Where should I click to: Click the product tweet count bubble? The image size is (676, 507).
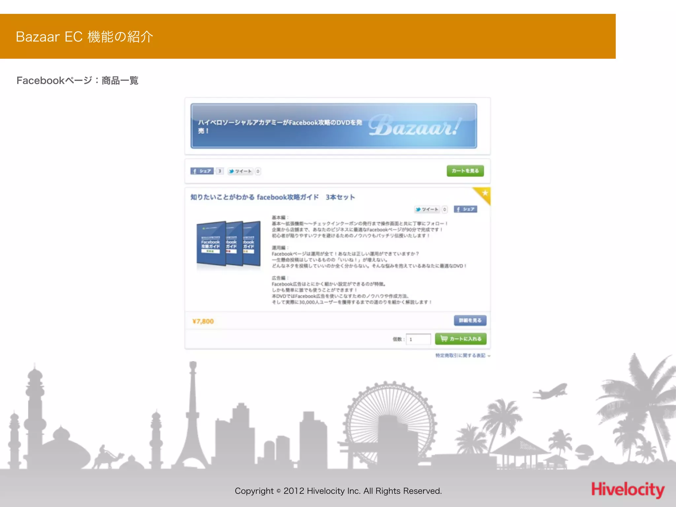[445, 209]
